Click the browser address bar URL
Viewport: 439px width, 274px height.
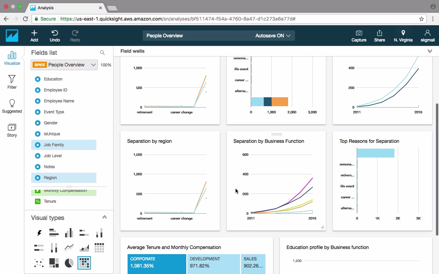178,19
